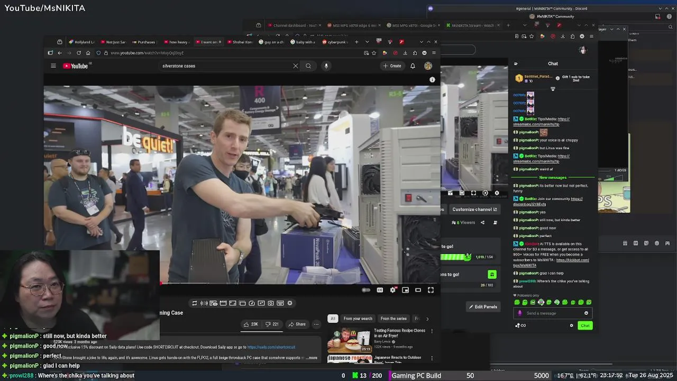Click the 'Edit Panels' button
This screenshot has height=381, width=677.
483,307
